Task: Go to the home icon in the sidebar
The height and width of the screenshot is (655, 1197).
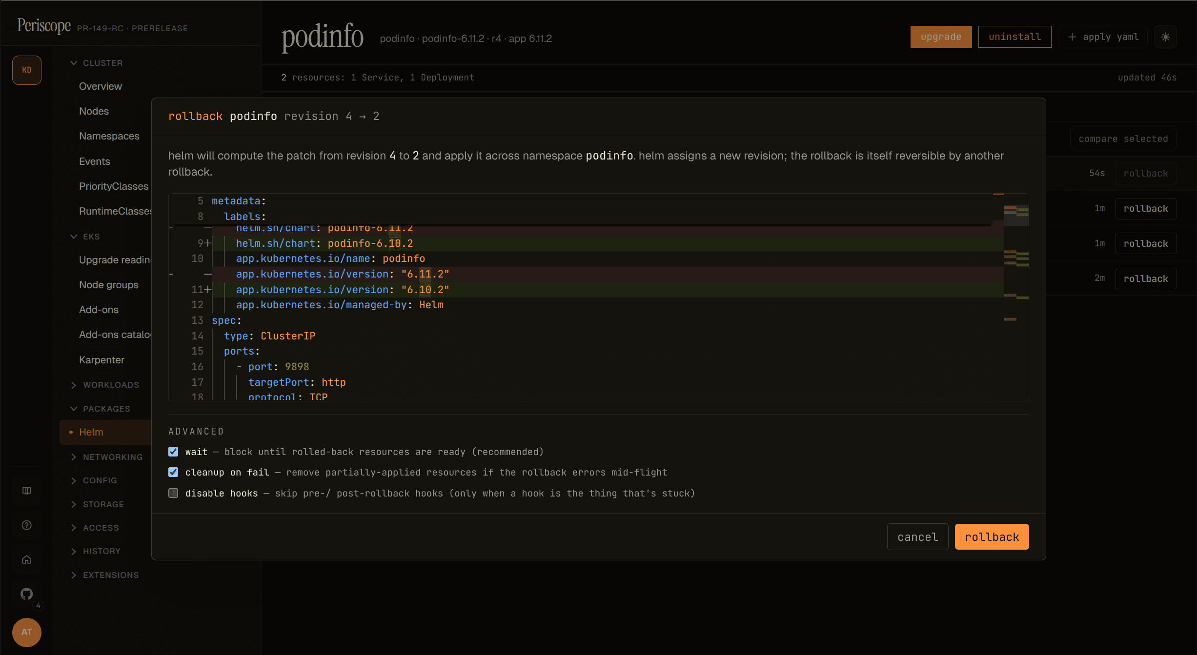Action: (x=27, y=559)
